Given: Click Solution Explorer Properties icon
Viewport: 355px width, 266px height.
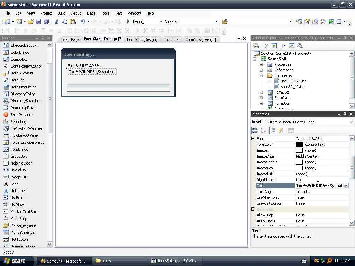Looking at the screenshot, I should (x=256, y=46).
